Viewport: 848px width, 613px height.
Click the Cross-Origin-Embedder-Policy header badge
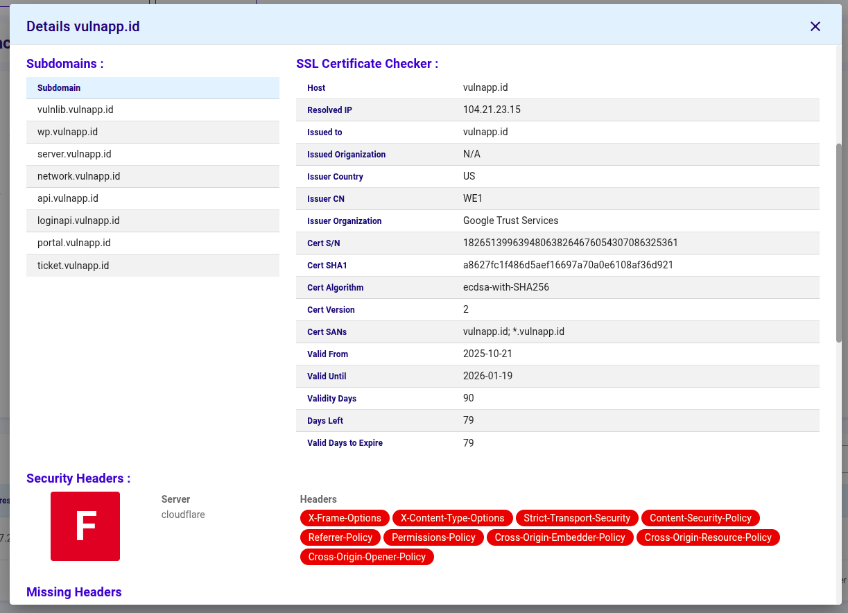560,537
